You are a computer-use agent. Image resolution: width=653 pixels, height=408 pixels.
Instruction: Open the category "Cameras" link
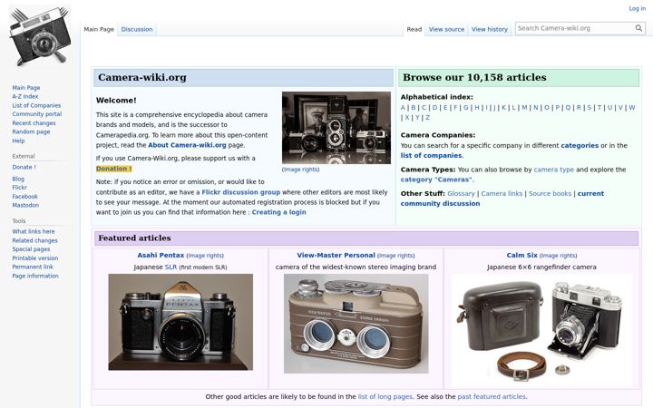tap(436, 180)
